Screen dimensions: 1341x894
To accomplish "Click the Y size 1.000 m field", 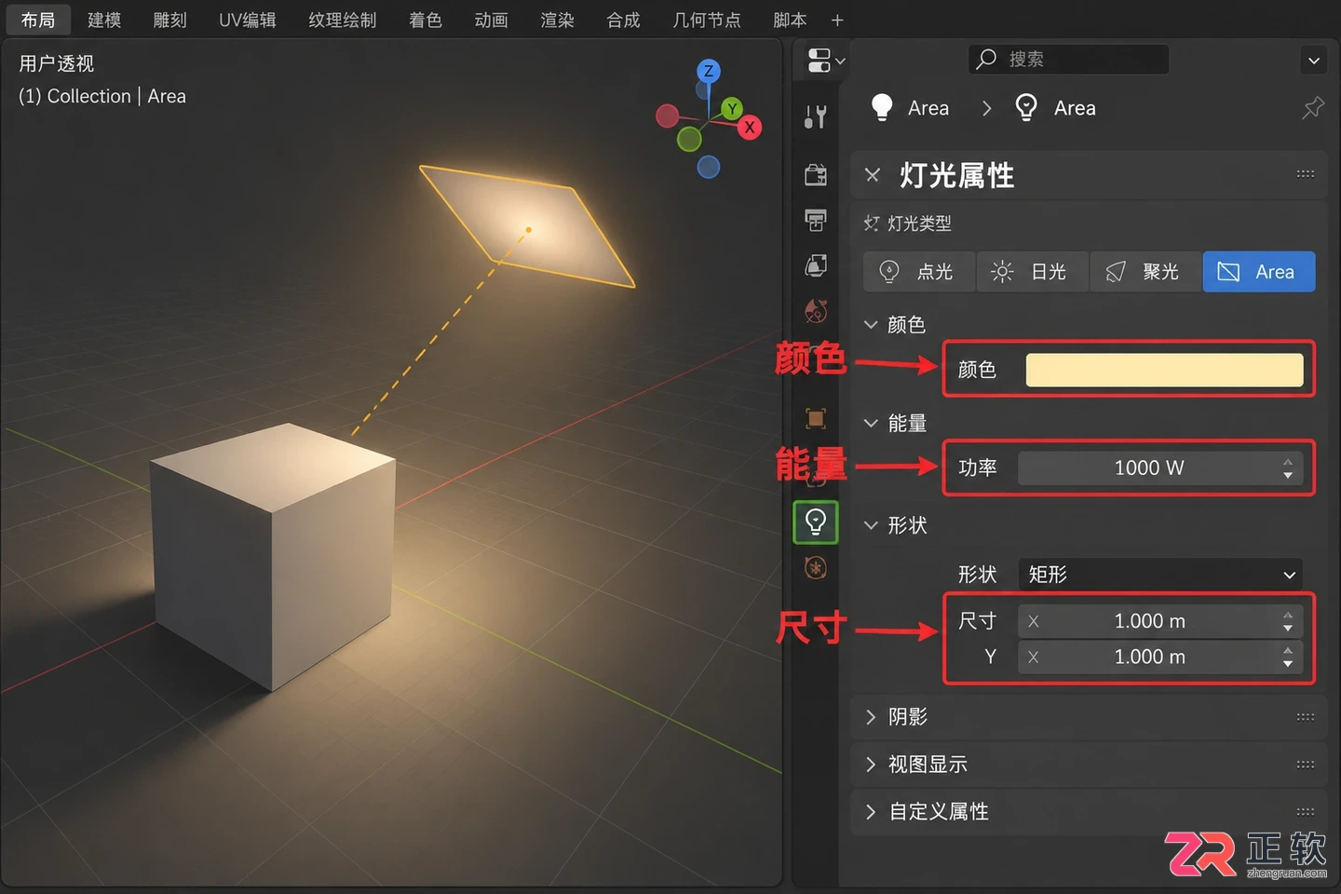I will (x=1159, y=657).
